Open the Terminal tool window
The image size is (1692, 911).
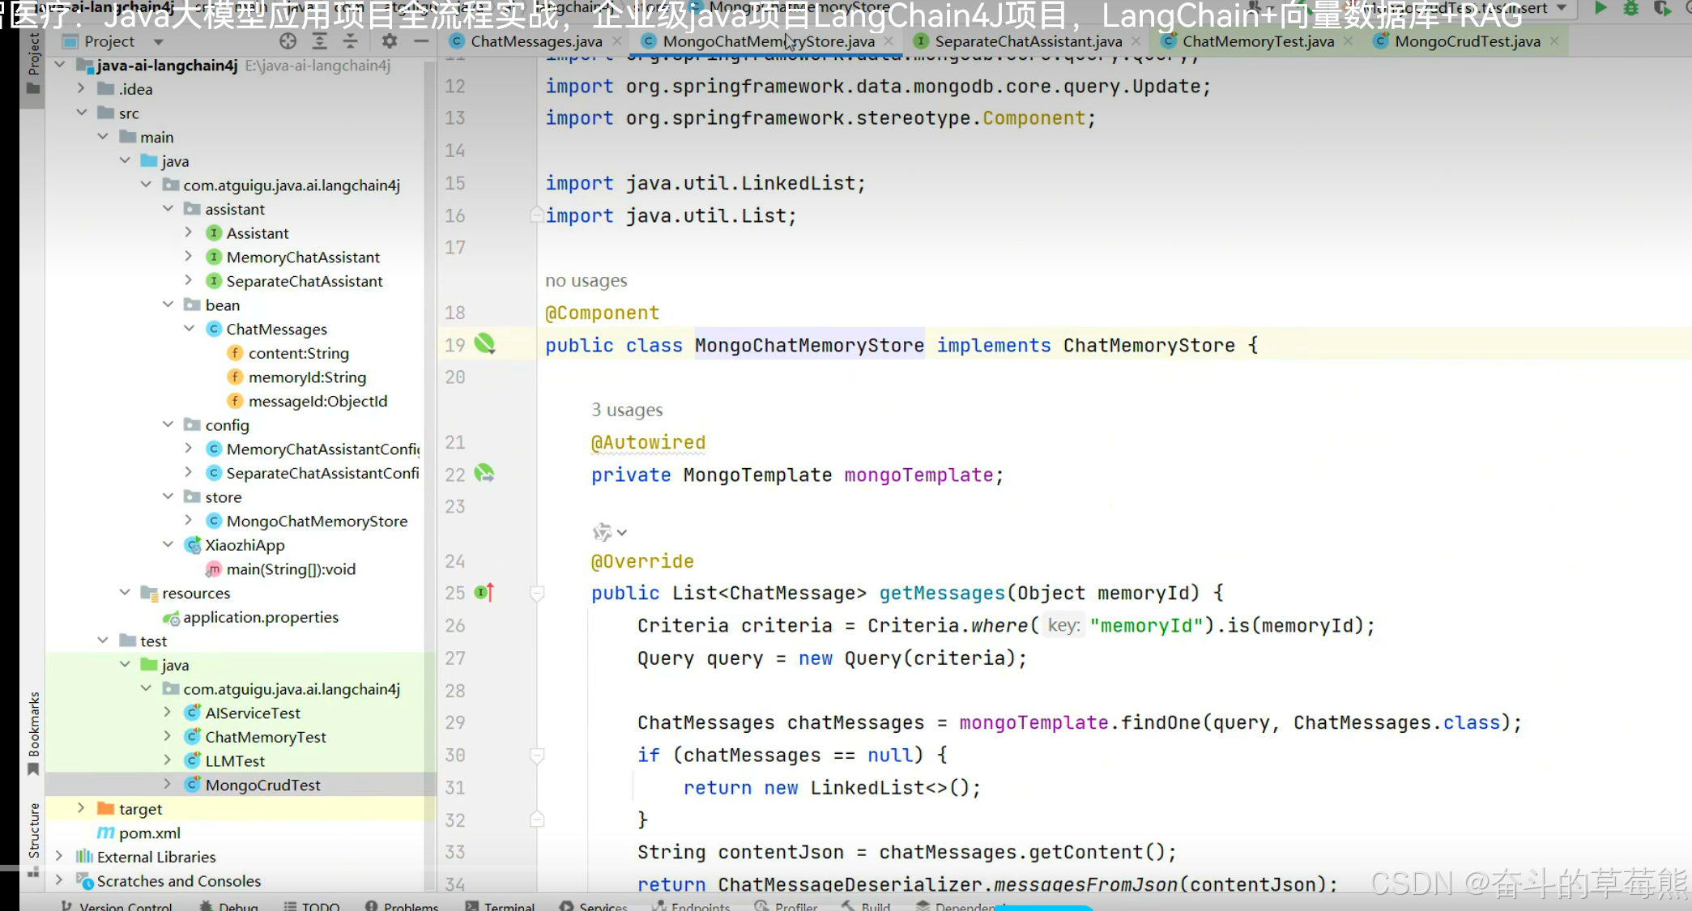click(x=508, y=905)
